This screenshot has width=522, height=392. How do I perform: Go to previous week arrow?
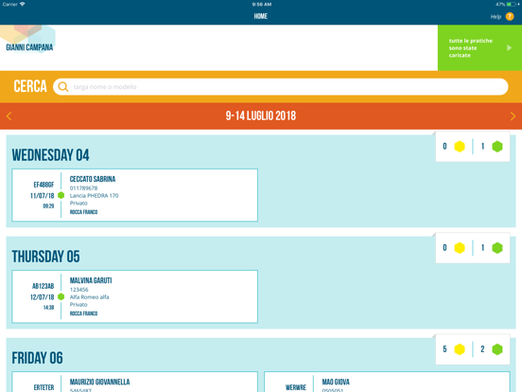9,116
